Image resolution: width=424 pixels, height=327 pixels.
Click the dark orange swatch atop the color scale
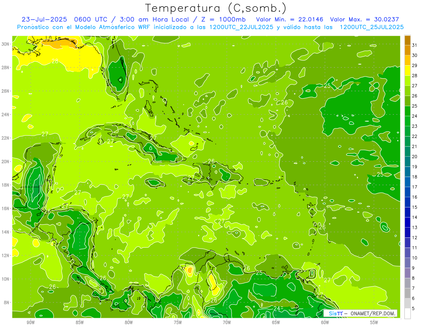(407, 41)
